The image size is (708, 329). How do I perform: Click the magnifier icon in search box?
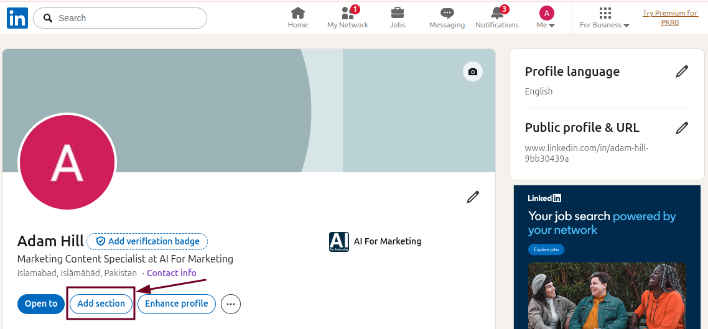click(48, 18)
